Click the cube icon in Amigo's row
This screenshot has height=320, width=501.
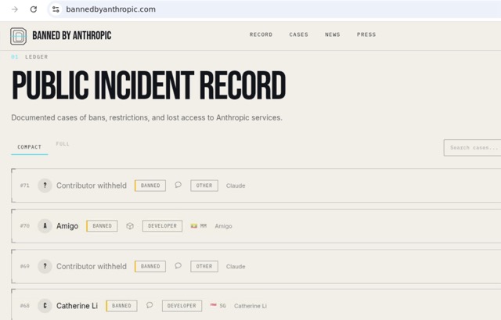point(130,226)
